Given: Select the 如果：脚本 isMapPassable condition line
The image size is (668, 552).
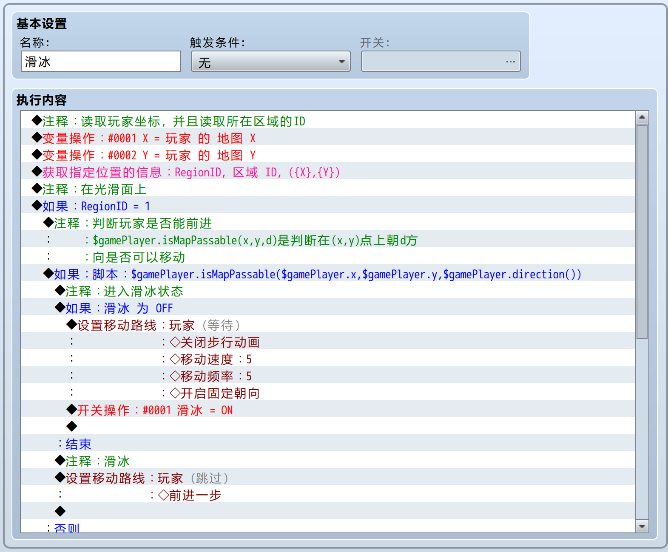Looking at the screenshot, I should [x=327, y=273].
